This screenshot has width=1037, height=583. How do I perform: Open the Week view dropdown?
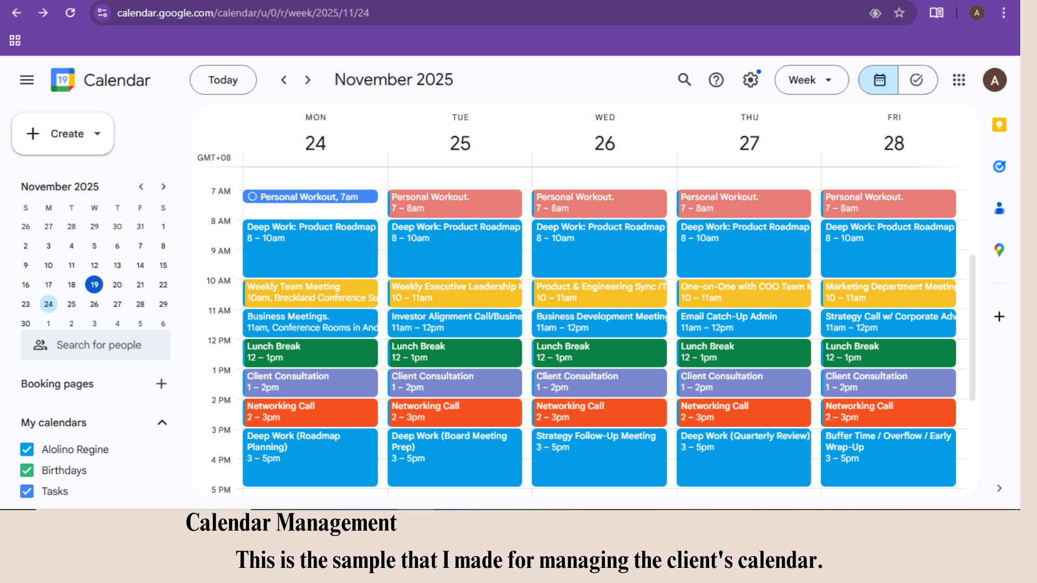[x=811, y=80]
